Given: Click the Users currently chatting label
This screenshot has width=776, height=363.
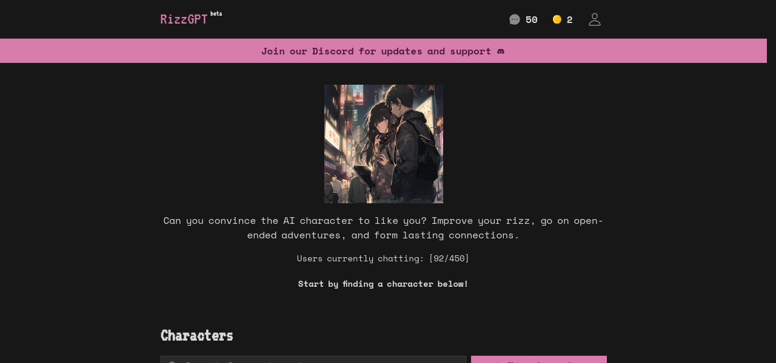Looking at the screenshot, I should (360, 258).
